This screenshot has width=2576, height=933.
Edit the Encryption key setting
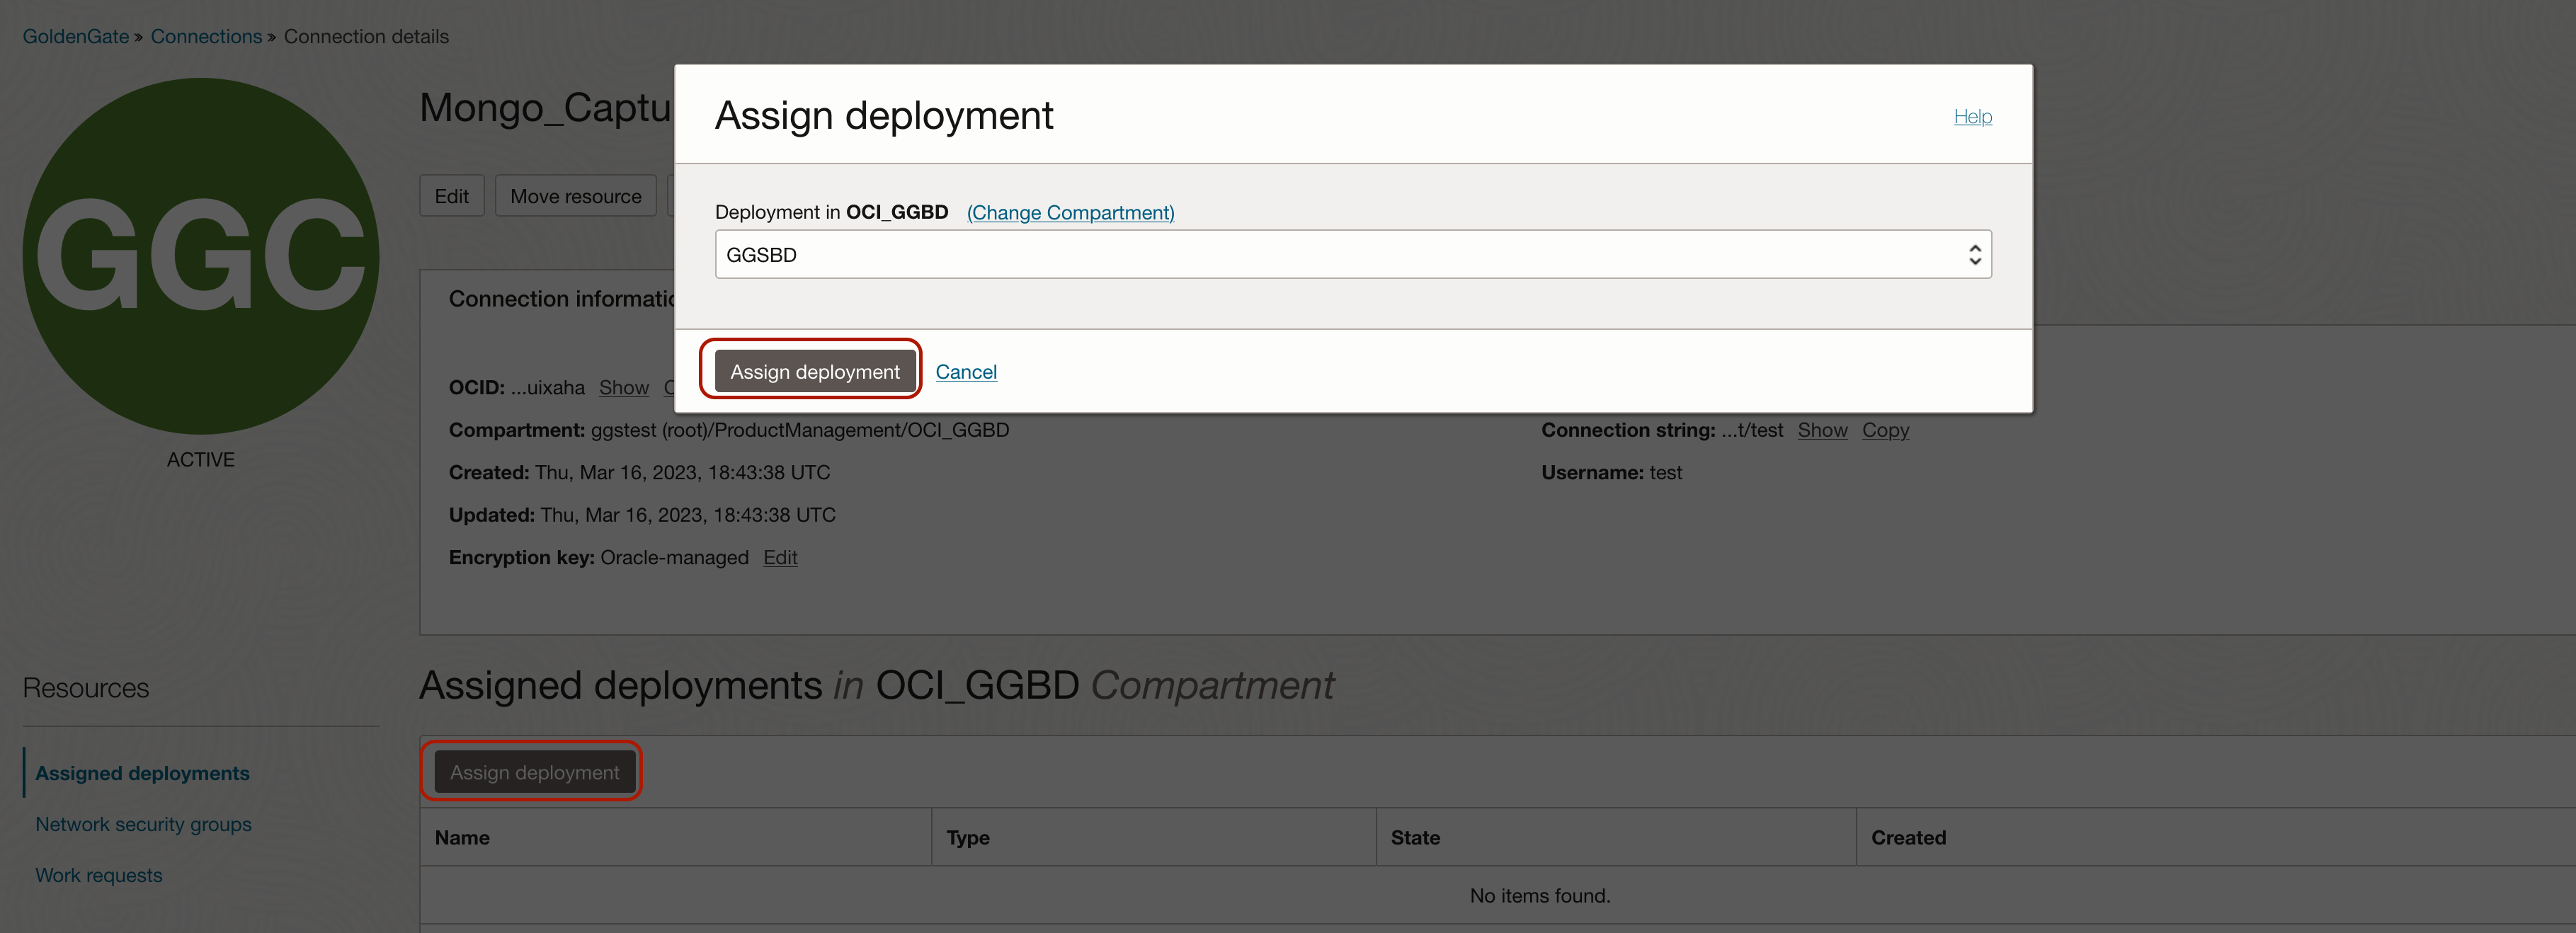click(779, 558)
